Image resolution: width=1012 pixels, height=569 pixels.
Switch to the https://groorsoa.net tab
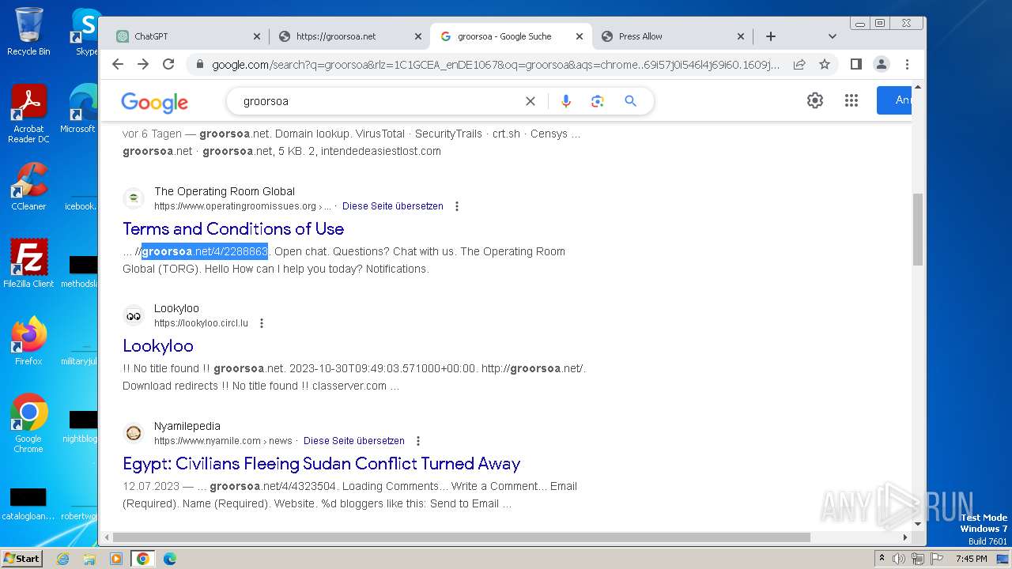(349, 36)
